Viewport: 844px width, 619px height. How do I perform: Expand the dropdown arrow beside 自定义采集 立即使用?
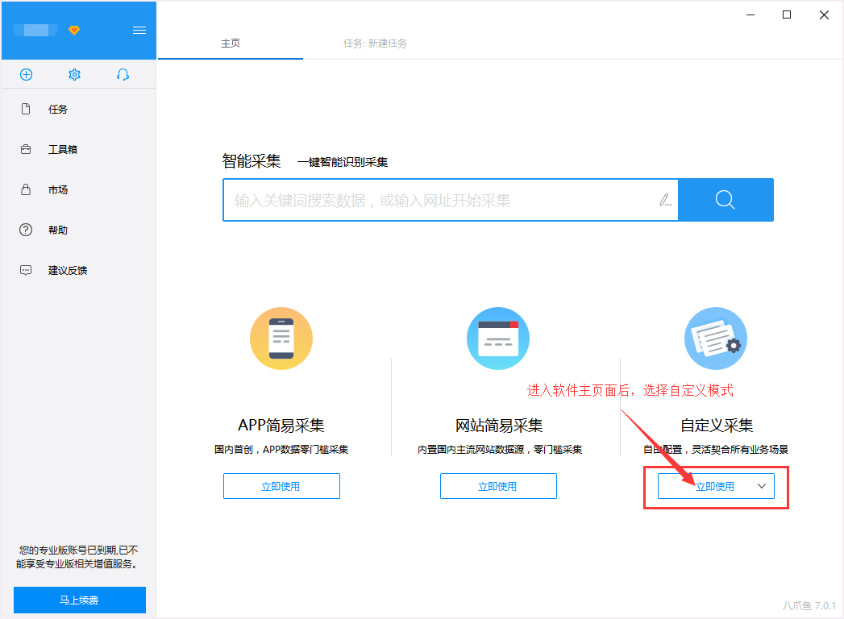click(x=762, y=486)
